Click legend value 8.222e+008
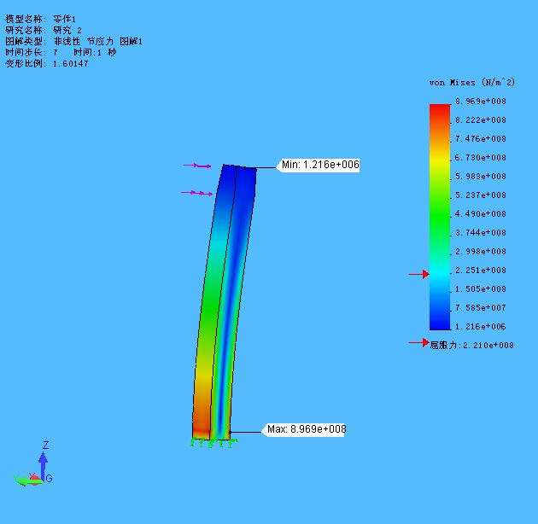 pos(480,120)
